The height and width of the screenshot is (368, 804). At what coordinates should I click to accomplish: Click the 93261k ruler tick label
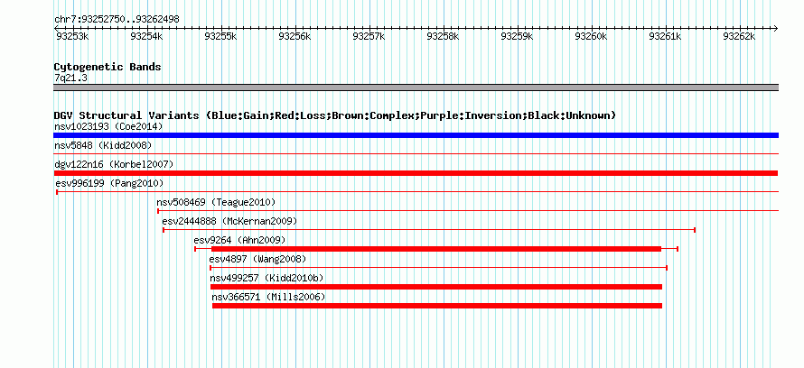click(666, 36)
